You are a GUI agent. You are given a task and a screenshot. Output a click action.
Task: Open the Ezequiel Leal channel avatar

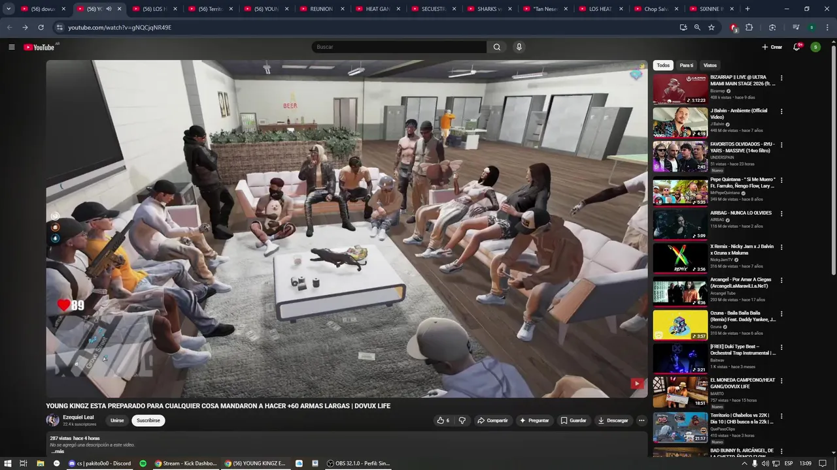[x=52, y=420]
